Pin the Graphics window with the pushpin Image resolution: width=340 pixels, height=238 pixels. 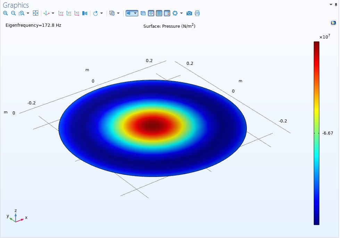coord(336,4)
